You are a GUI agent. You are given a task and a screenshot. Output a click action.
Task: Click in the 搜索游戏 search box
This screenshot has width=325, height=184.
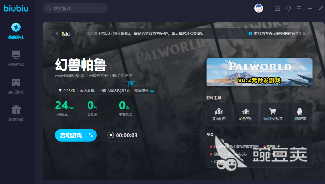75,8
